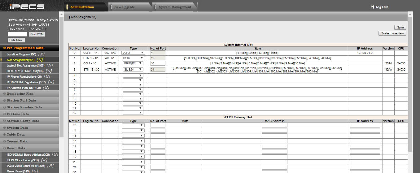Click the Find PGM search input field
420x173 pixels.
tap(18, 34)
